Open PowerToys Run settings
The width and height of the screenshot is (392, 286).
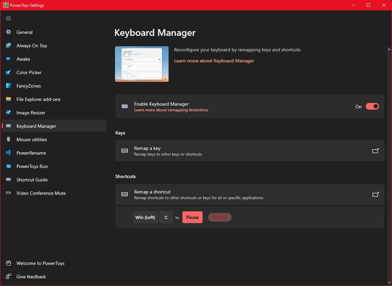[x=54, y=166]
